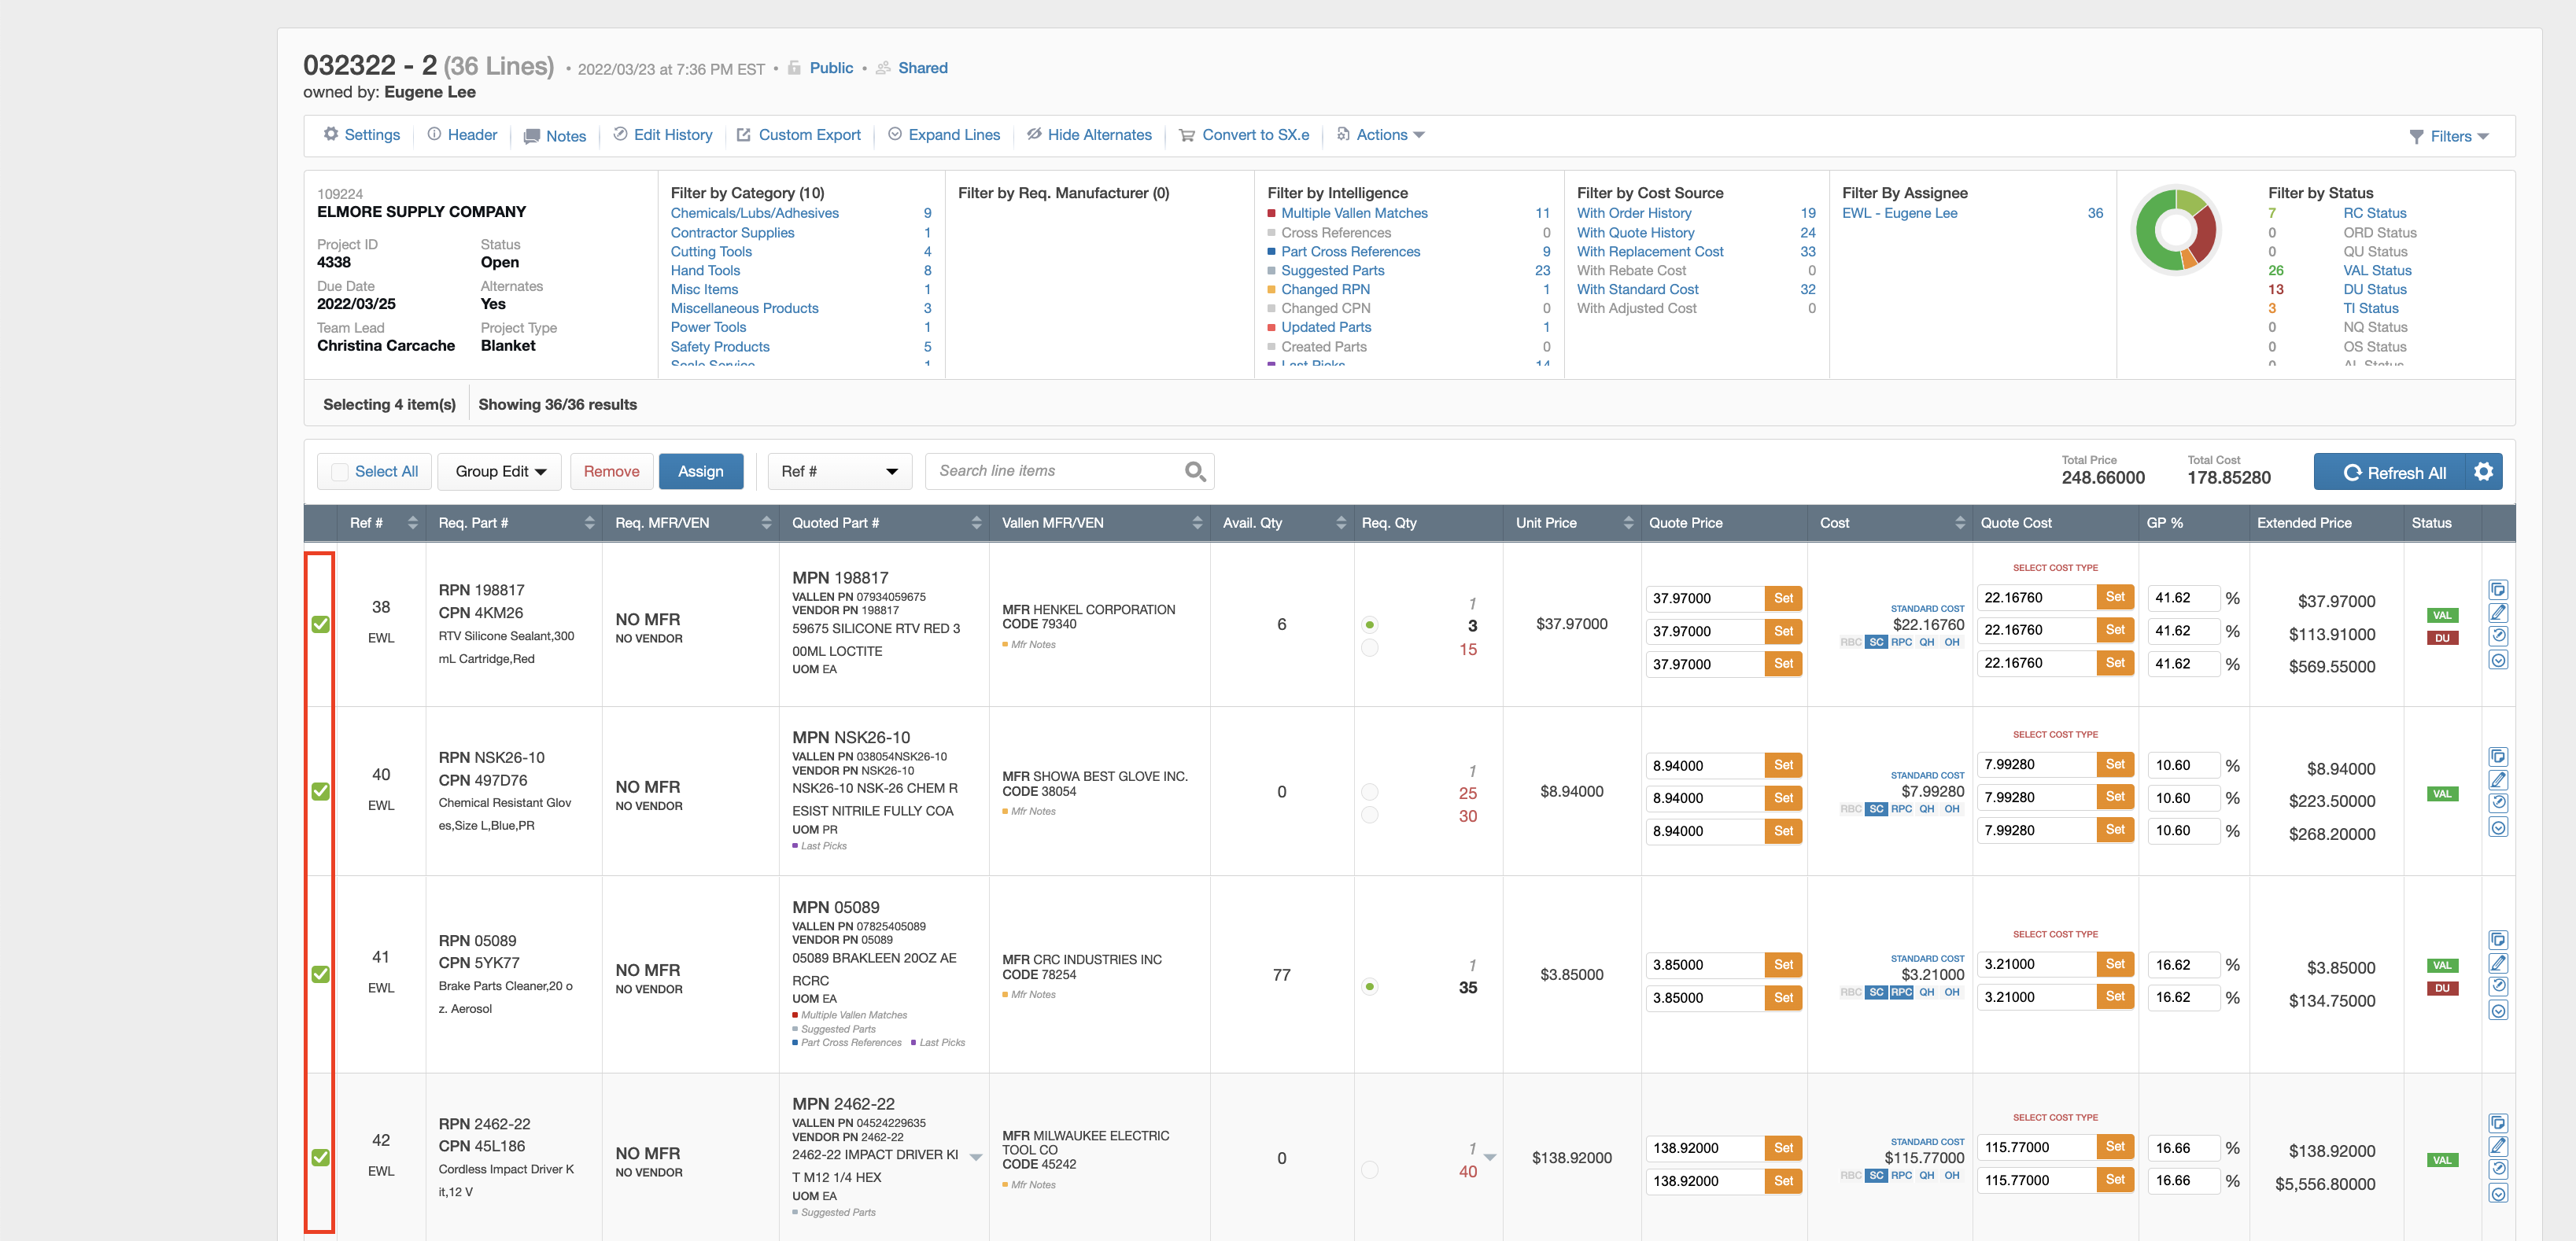Screen dimensions: 2576x1241
Task: Click the Remove button
Action: (611, 470)
